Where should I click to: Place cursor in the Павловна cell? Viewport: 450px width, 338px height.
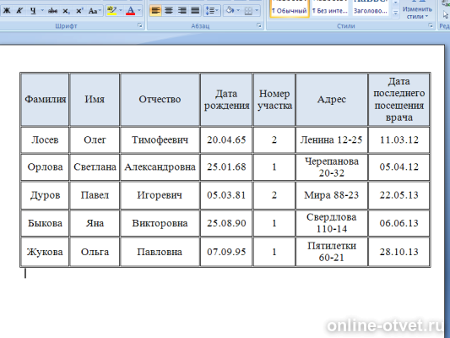[160, 252]
